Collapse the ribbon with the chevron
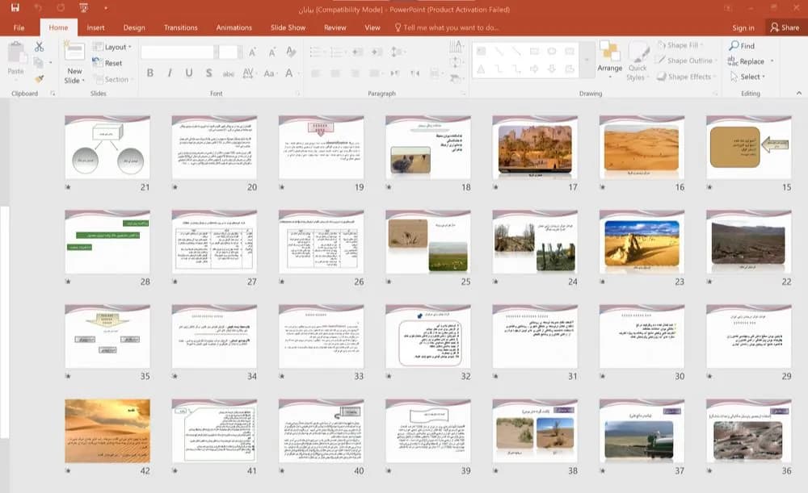Screen dimensions: 808x493 click(799, 93)
